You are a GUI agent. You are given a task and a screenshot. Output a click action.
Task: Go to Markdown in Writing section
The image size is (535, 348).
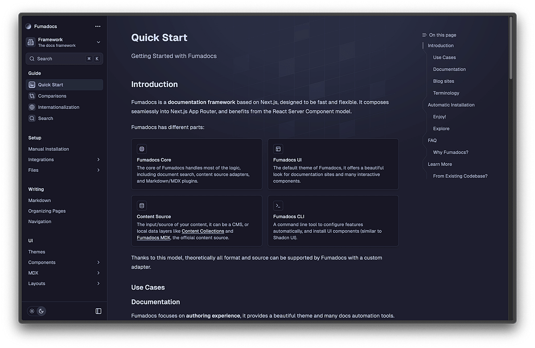tap(40, 200)
